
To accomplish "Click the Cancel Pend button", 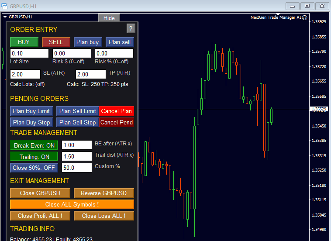I will pos(117,122).
